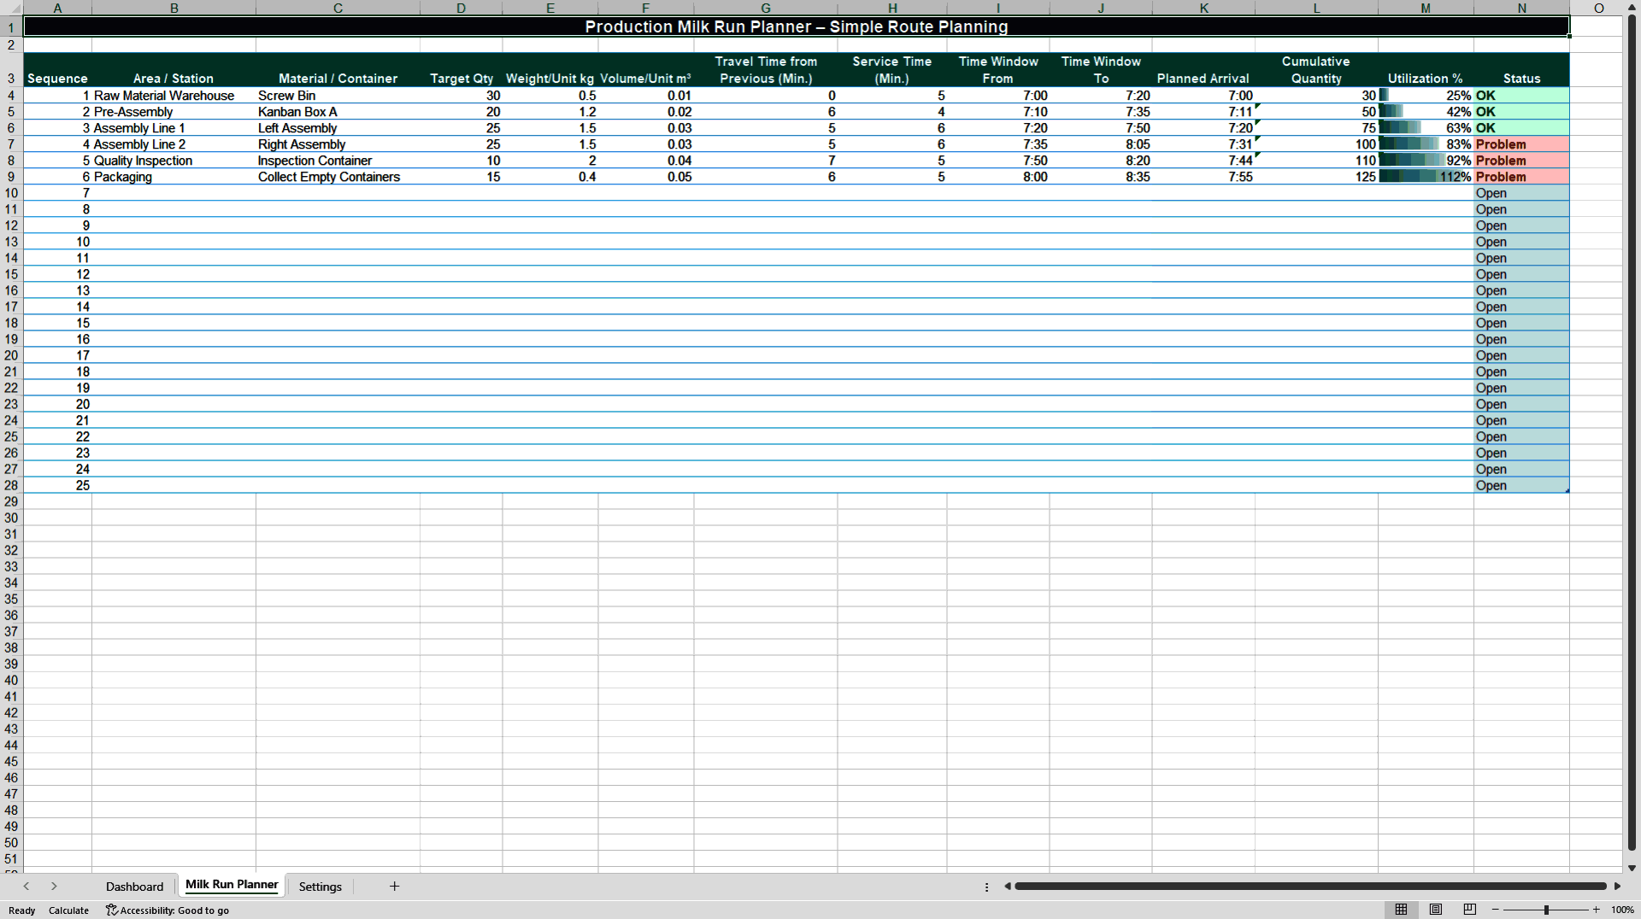Screen dimensions: 1641x919
Task: Select 'Assembly Line 2' cell
Action: tap(174, 144)
